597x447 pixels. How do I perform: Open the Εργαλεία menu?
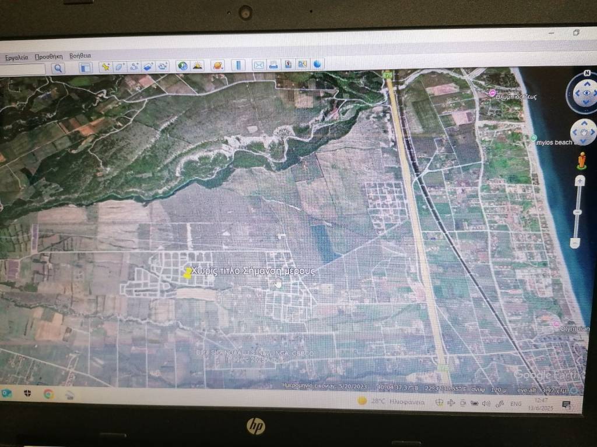(17, 57)
